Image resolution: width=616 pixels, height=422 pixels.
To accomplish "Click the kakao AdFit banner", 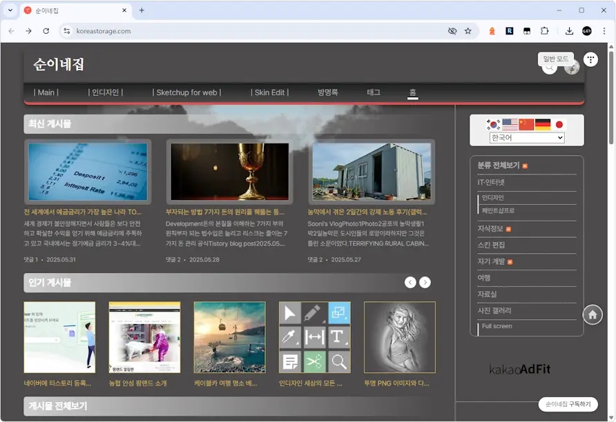I will tap(519, 369).
